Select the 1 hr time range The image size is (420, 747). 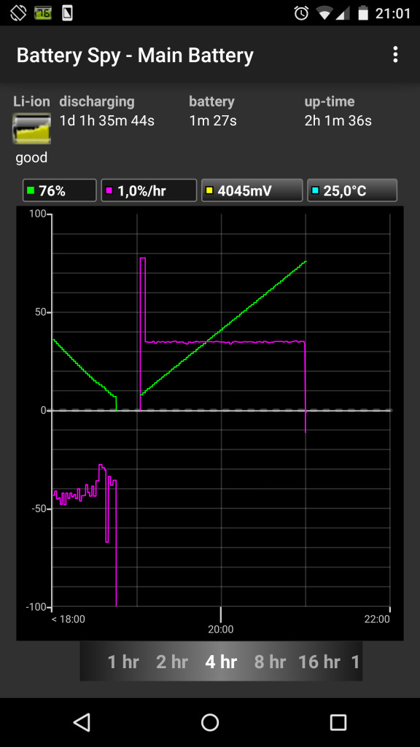tap(123, 662)
